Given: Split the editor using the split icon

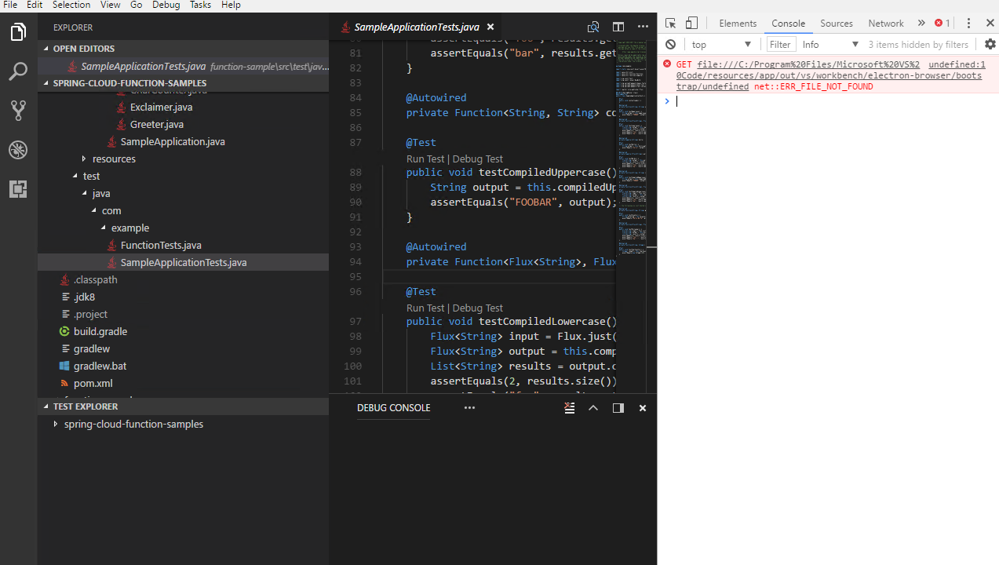Looking at the screenshot, I should coord(618,26).
